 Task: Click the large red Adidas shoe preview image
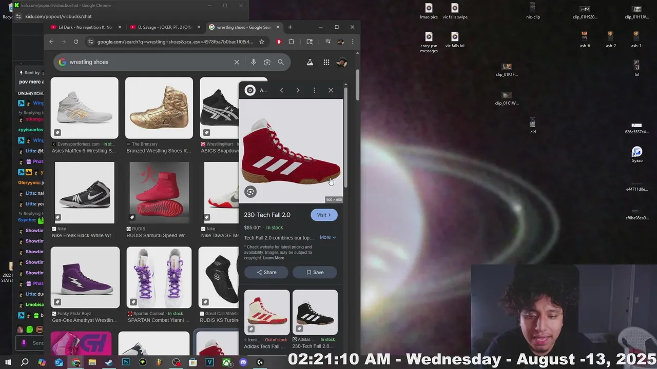(x=291, y=151)
